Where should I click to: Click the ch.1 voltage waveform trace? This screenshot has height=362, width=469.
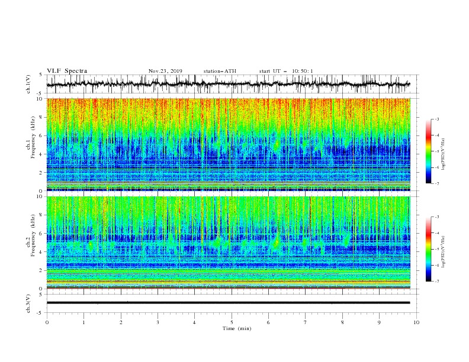(x=228, y=84)
